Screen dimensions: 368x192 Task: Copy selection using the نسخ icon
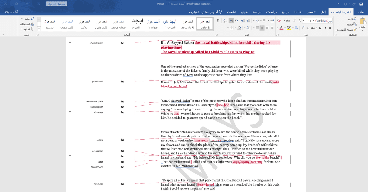355,24
